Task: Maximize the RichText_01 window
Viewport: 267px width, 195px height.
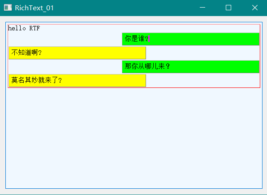Action: pyautogui.click(x=228, y=8)
